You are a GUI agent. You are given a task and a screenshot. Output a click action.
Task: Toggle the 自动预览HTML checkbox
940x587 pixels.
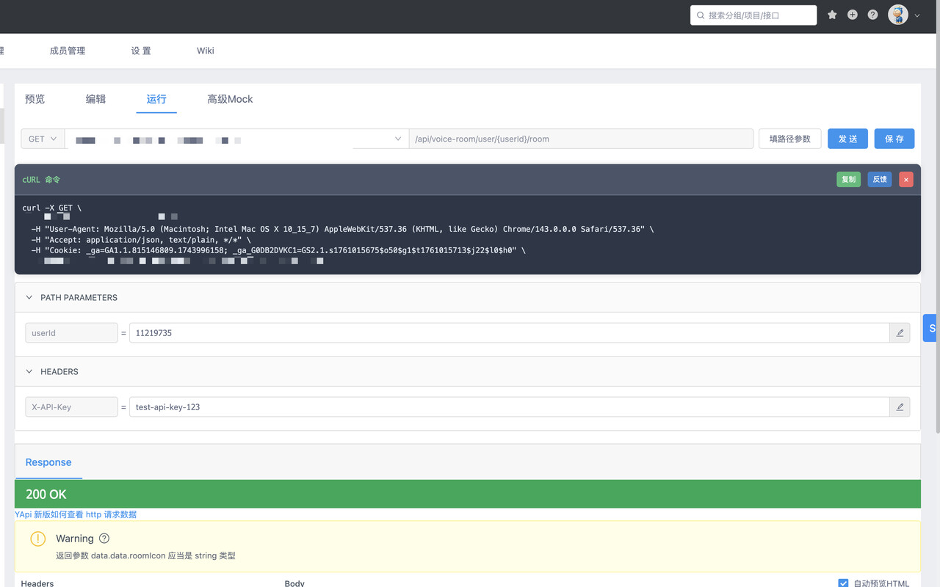[x=843, y=583]
